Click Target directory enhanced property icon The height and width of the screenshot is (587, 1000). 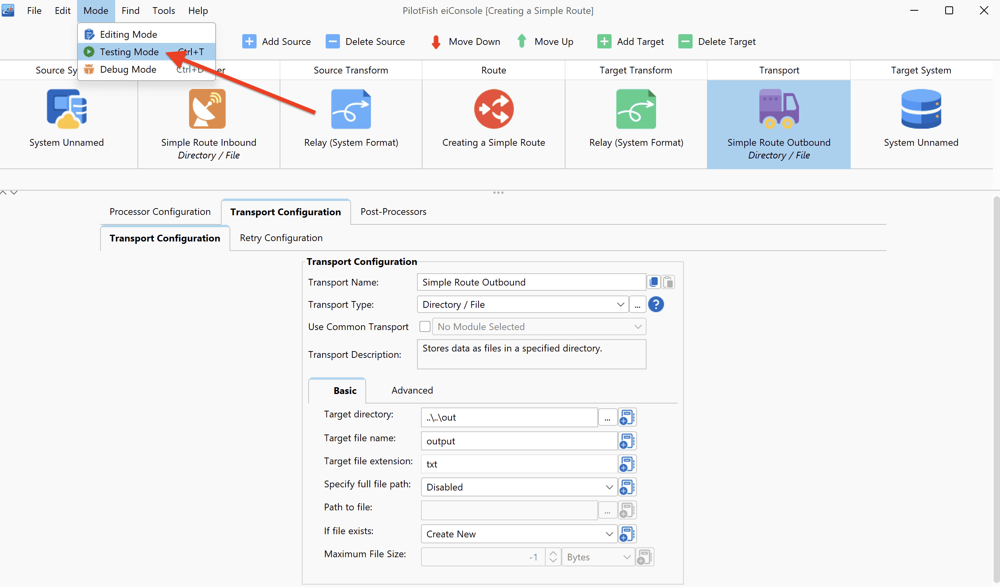coord(627,417)
